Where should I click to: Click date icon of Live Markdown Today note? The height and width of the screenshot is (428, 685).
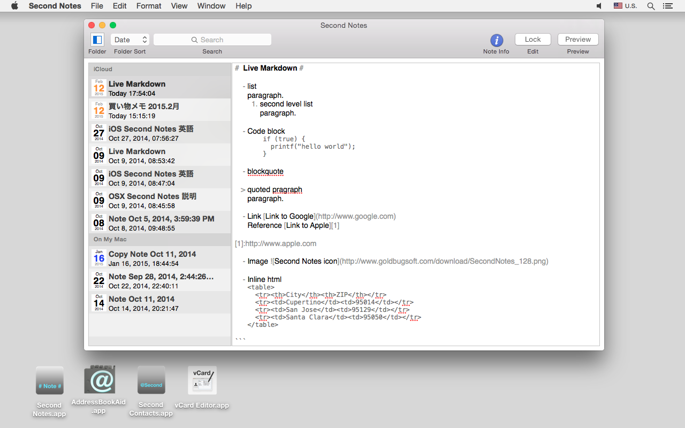(x=99, y=88)
